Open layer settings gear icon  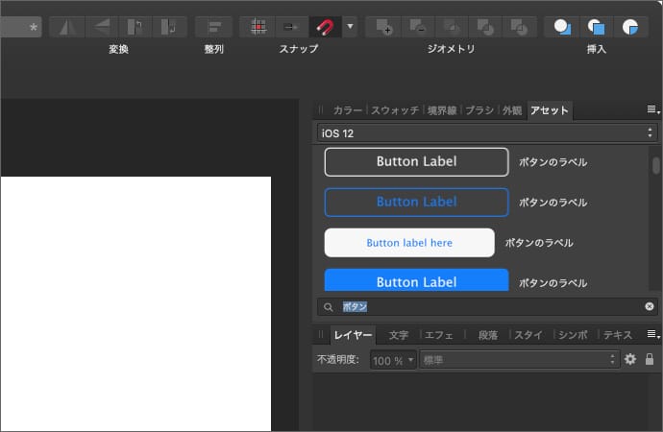point(630,359)
